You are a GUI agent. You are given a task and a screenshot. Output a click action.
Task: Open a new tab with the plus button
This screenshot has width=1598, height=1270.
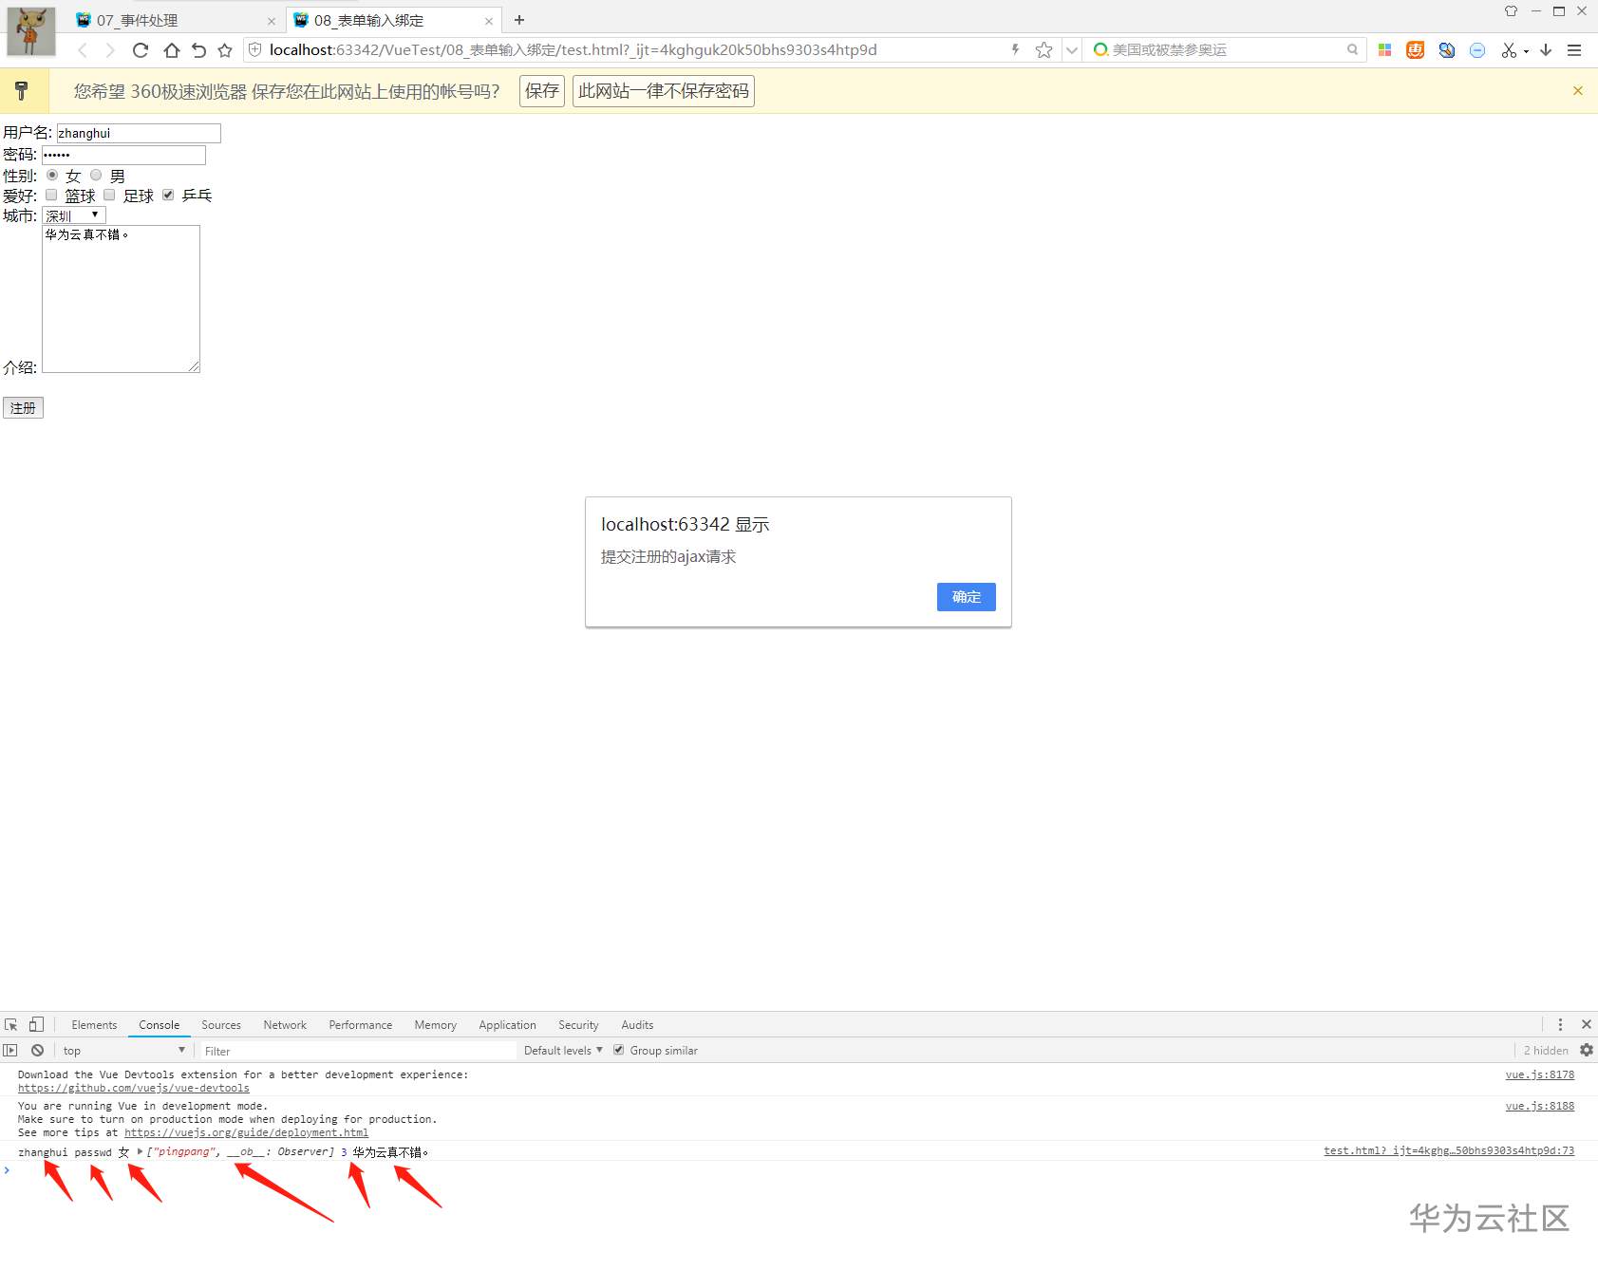[519, 20]
